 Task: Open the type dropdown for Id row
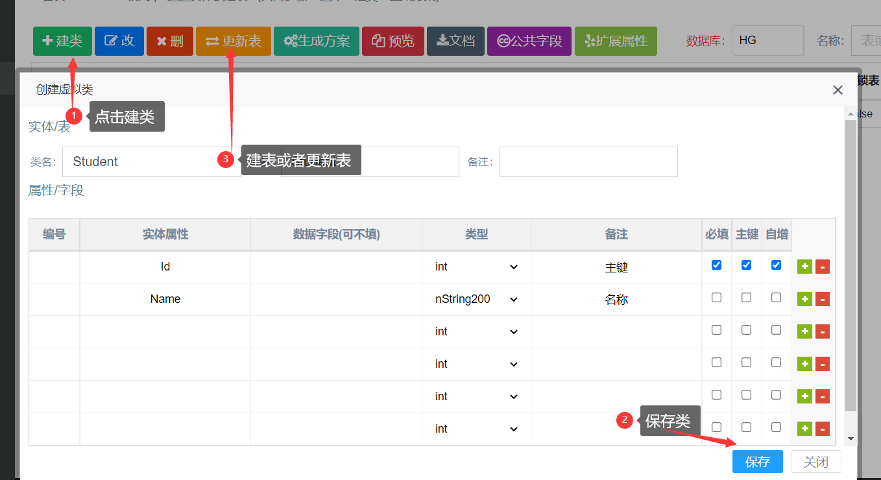pos(476,267)
